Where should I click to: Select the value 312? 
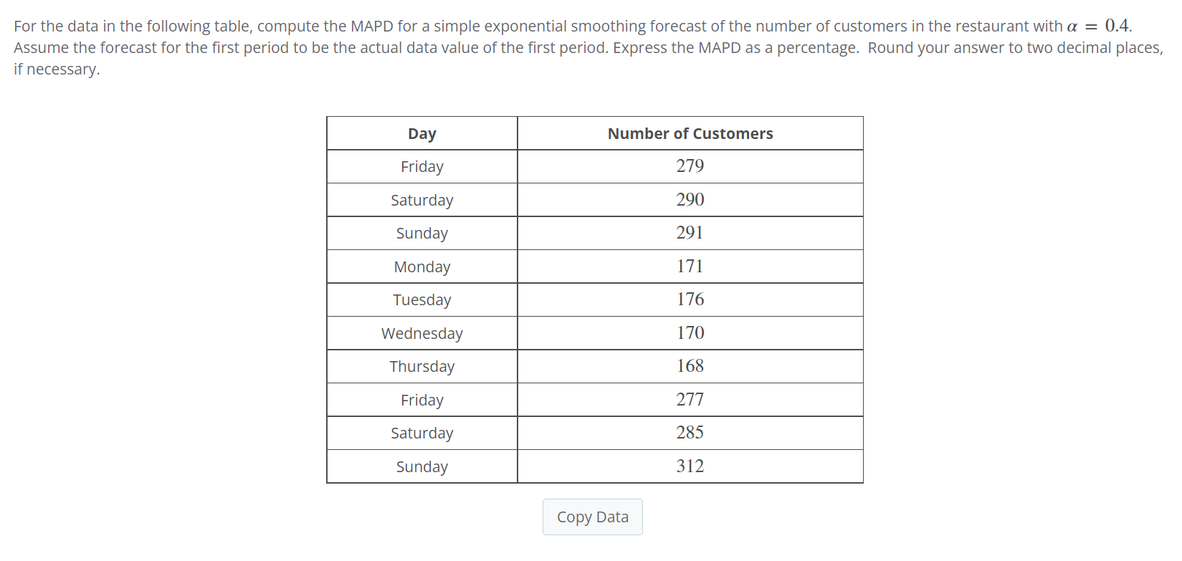(690, 466)
